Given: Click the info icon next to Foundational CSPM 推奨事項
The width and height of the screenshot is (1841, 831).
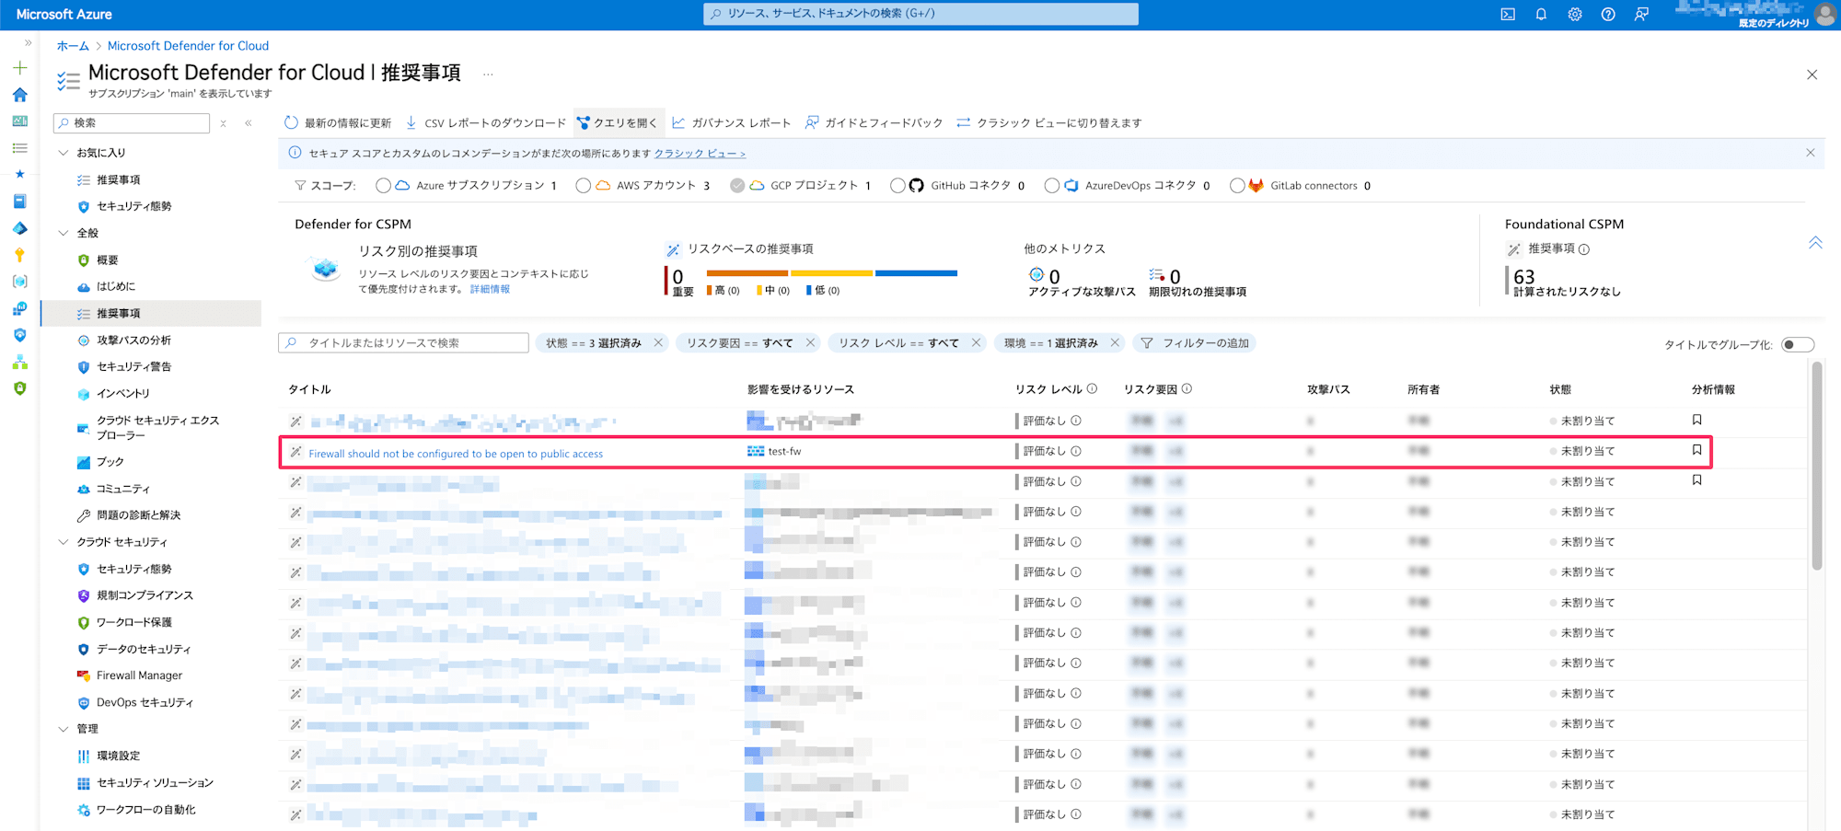Looking at the screenshot, I should [1584, 249].
